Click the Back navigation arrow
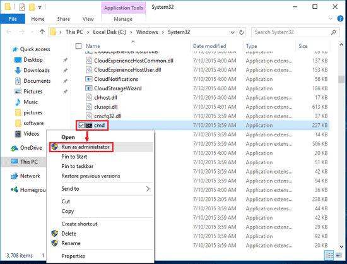This screenshot has height=264, width=347. [9, 32]
